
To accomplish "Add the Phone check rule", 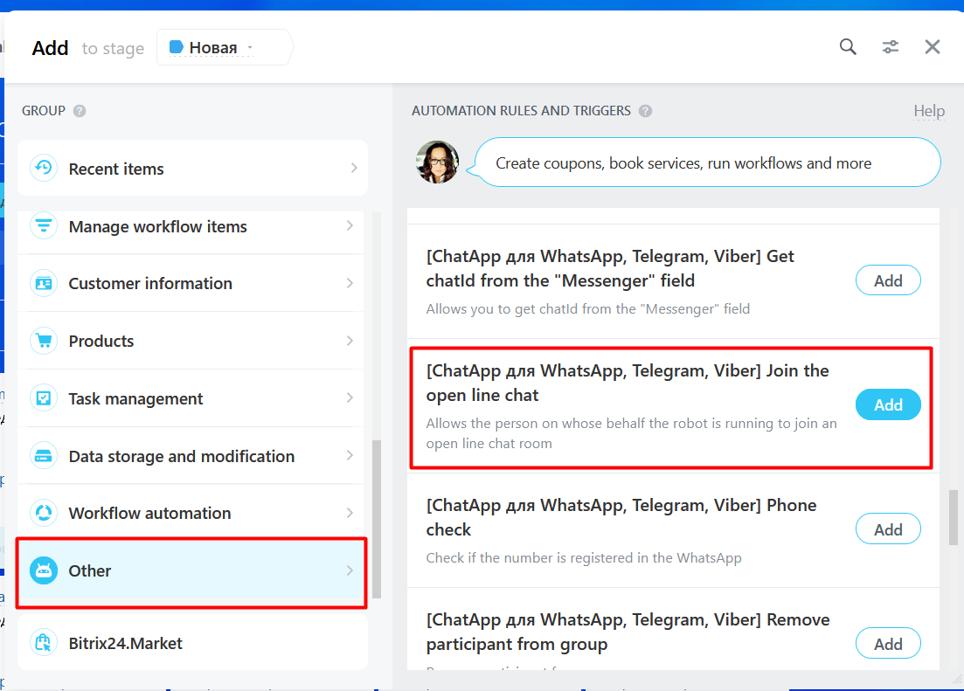I will (887, 529).
